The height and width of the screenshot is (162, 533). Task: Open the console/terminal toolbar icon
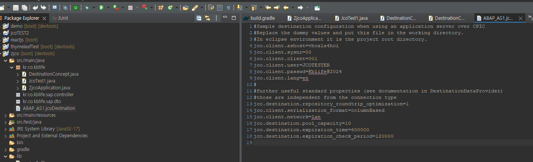tap(54, 7)
